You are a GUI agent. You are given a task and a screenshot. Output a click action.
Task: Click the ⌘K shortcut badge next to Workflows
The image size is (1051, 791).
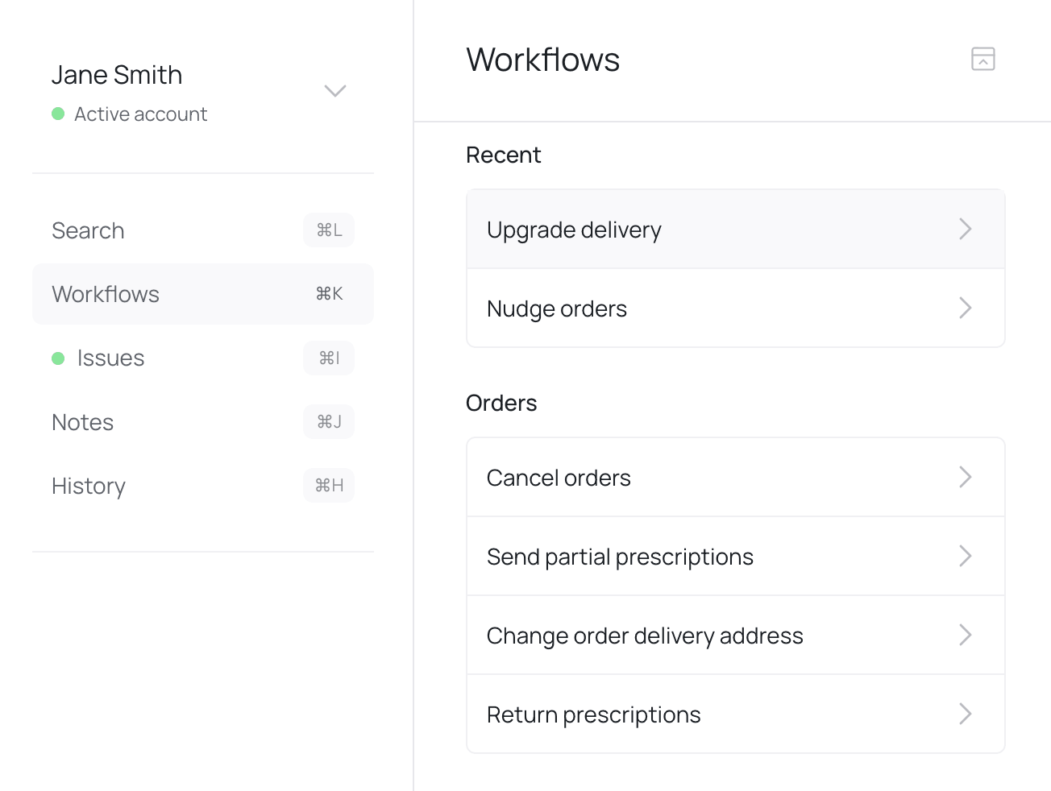[329, 294]
